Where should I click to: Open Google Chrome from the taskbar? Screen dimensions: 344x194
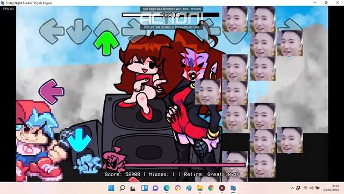(x=211, y=188)
